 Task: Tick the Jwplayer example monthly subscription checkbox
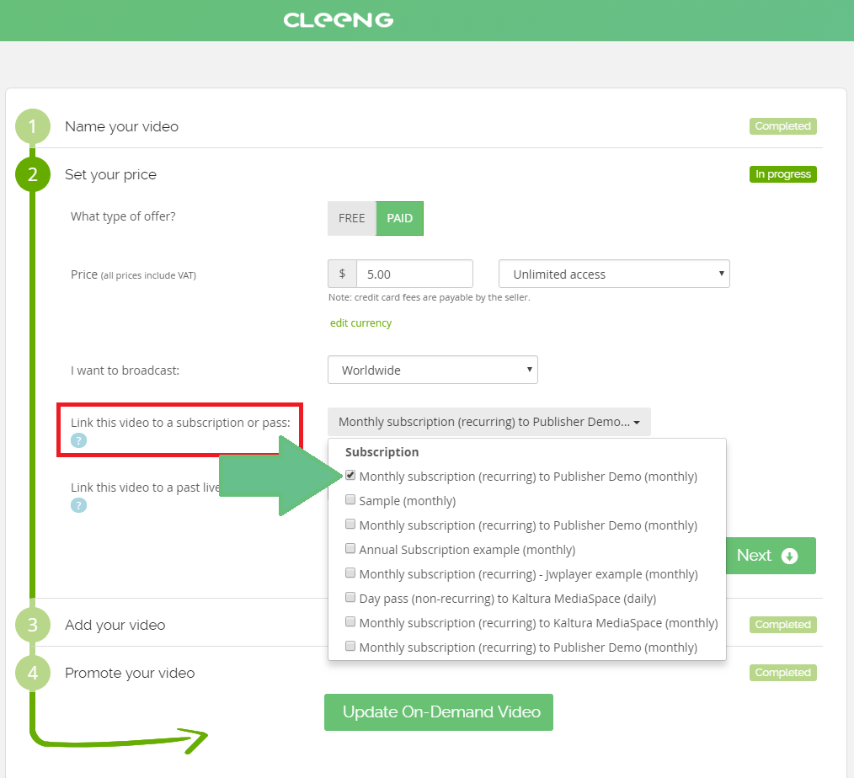tap(350, 573)
